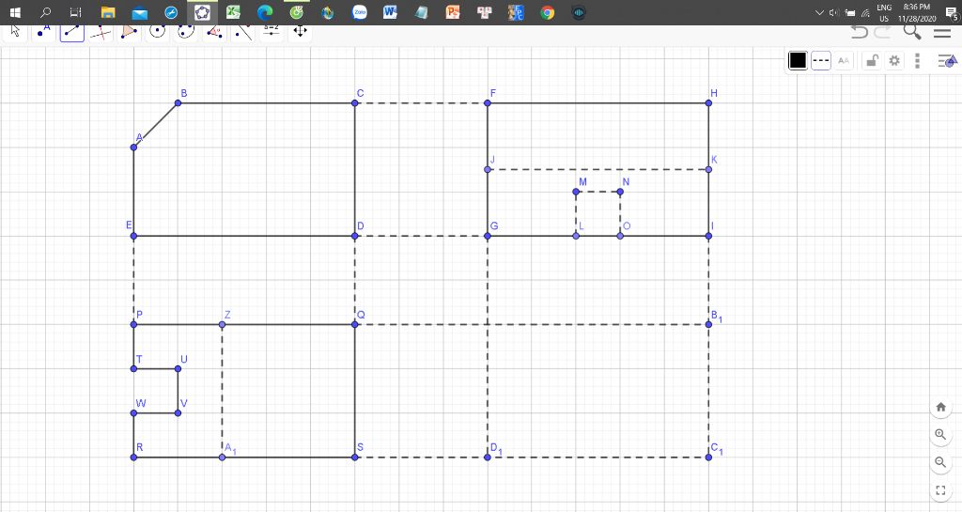Undo the last action

tap(859, 32)
